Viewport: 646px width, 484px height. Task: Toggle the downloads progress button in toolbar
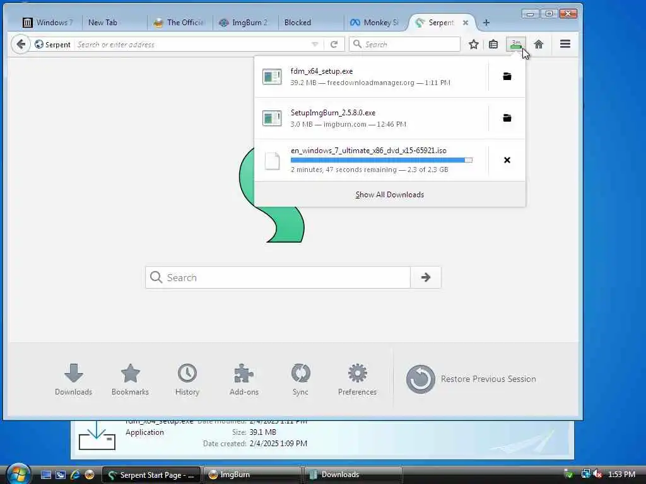pyautogui.click(x=516, y=45)
